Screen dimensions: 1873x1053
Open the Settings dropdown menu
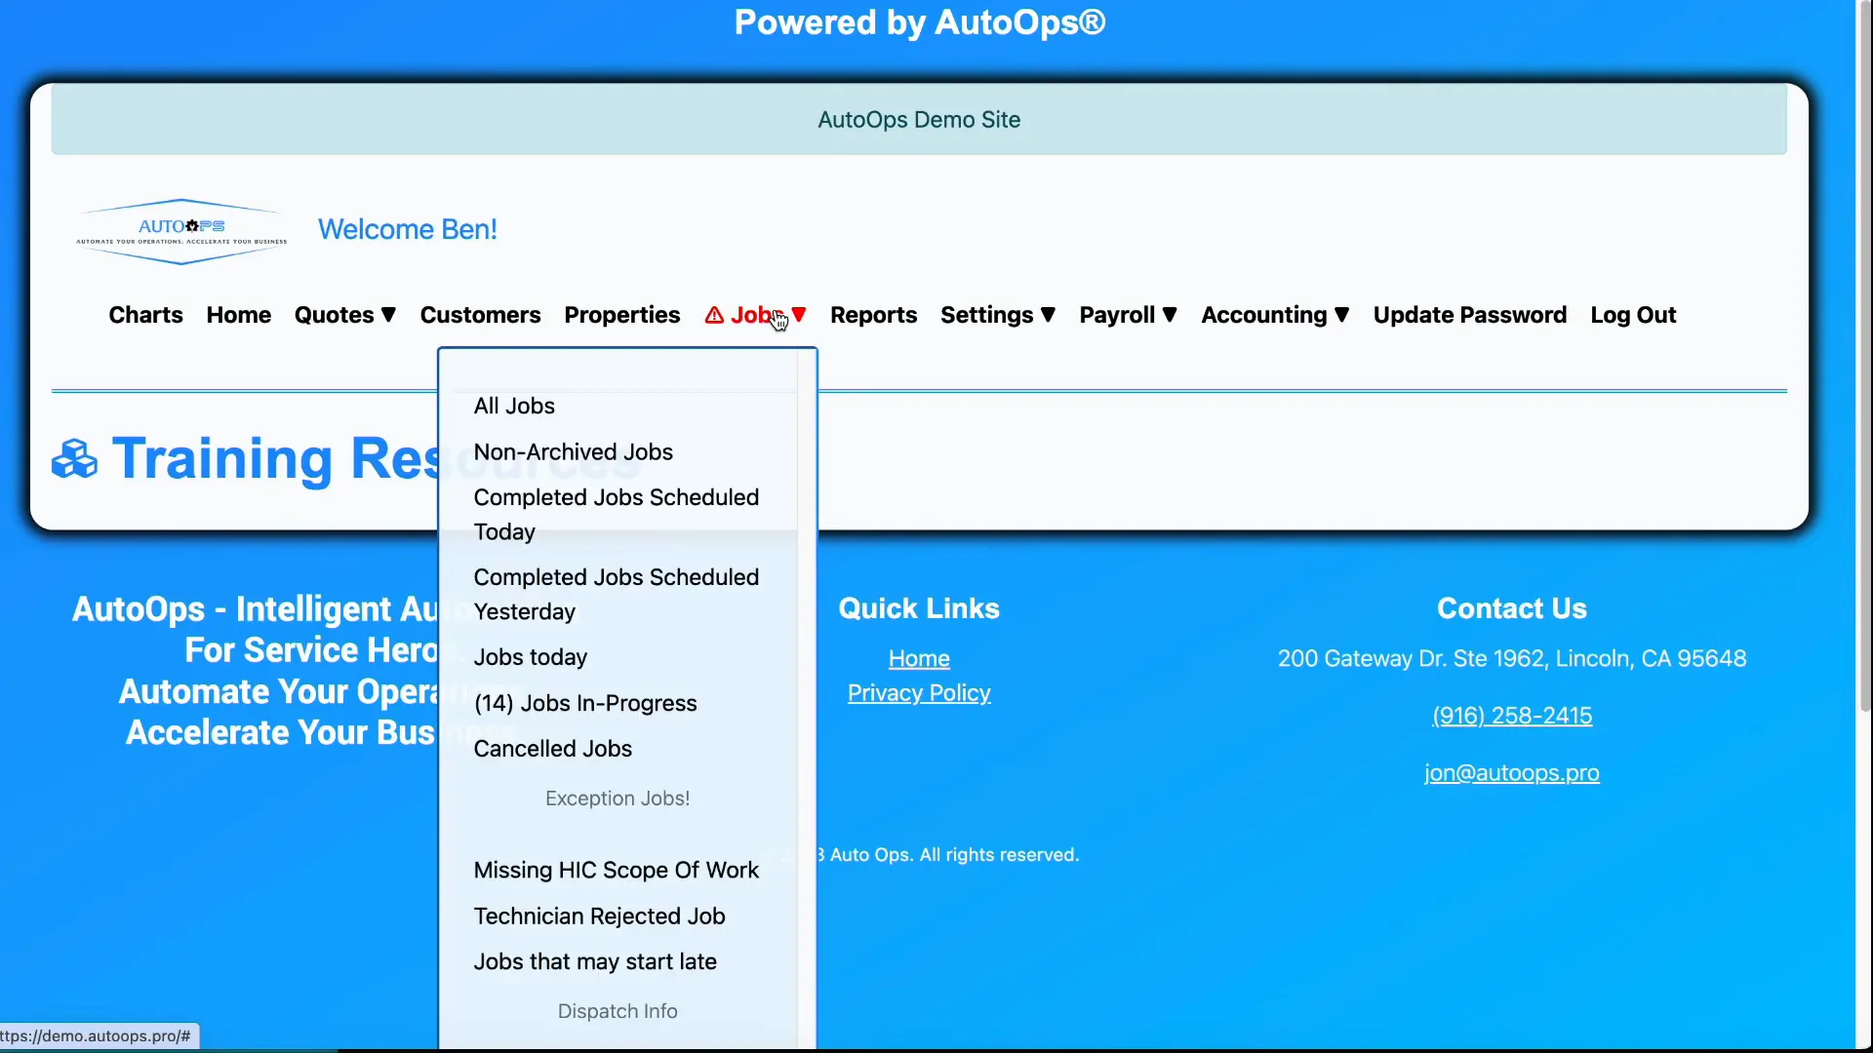[997, 314]
